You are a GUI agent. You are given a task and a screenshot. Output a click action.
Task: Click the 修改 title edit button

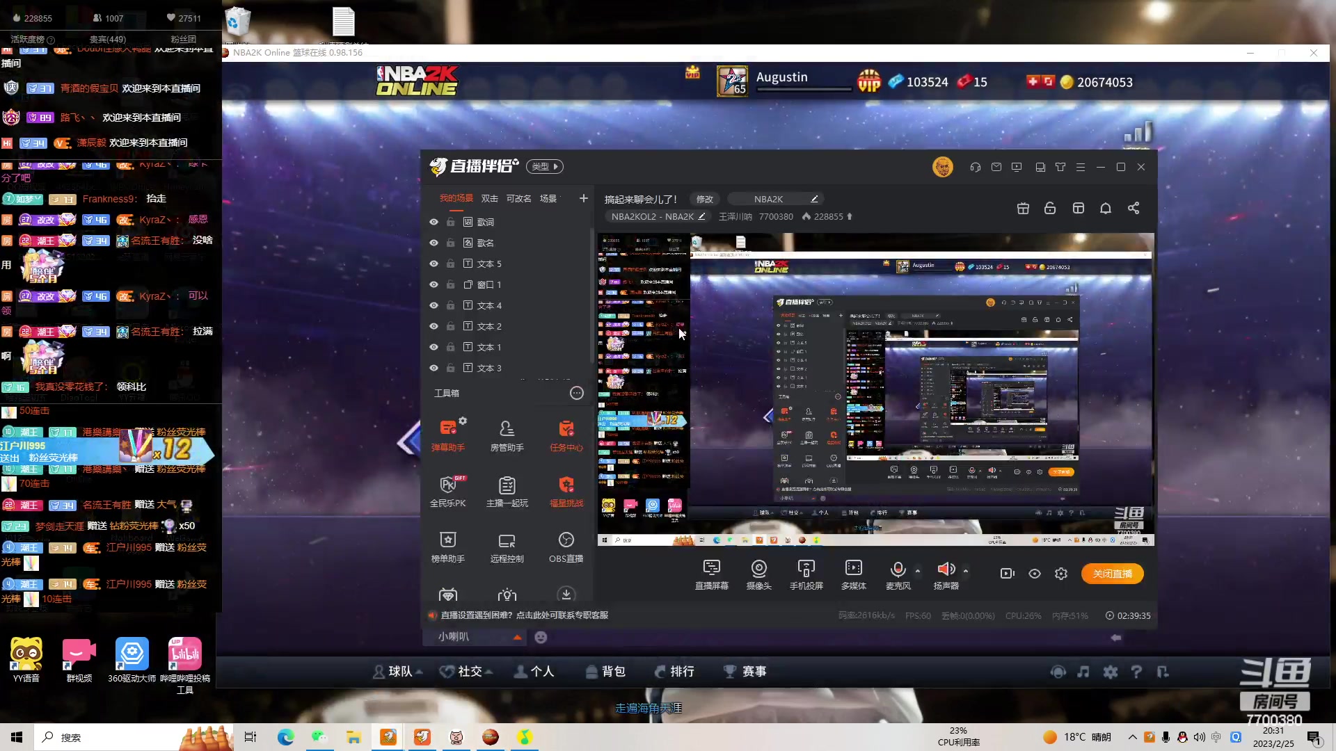pyautogui.click(x=704, y=199)
